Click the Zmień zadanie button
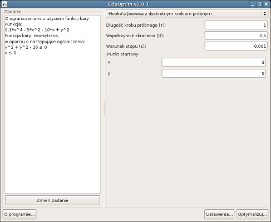The width and height of the screenshot is (271, 222). click(x=52, y=200)
